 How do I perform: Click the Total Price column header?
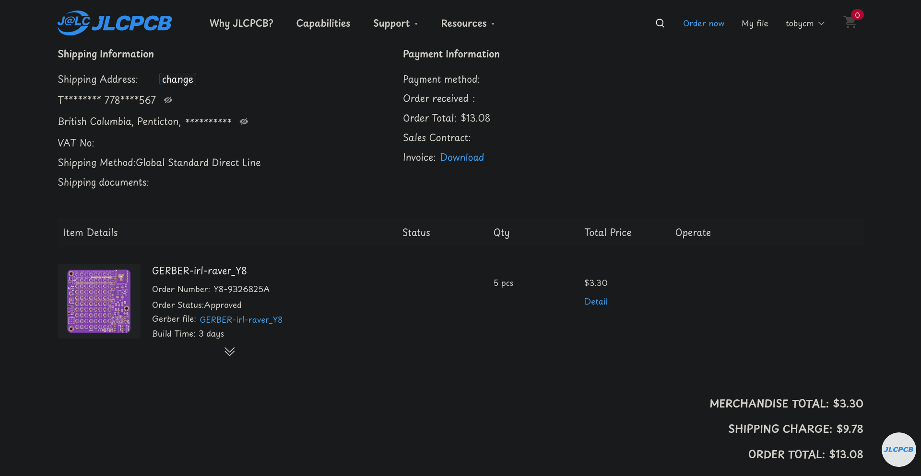pyautogui.click(x=608, y=233)
